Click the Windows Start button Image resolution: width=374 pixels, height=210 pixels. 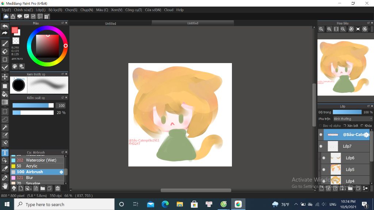[7, 204]
